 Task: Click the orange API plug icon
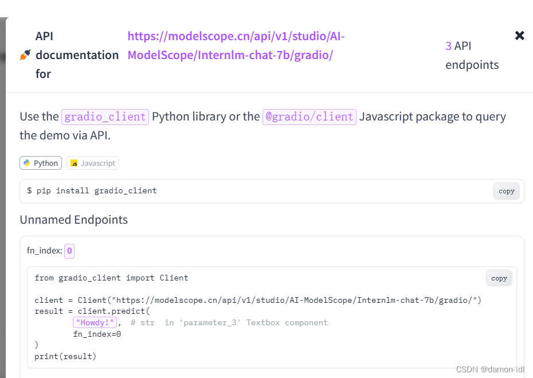[x=25, y=54]
